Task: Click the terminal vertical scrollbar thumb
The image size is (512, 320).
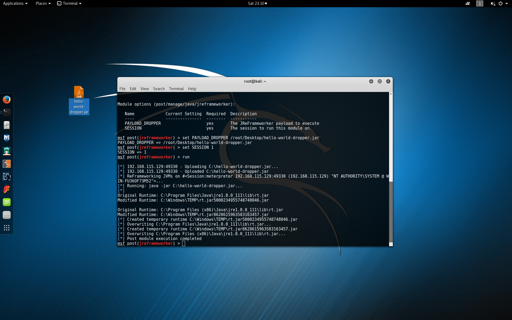Action: click(391, 212)
